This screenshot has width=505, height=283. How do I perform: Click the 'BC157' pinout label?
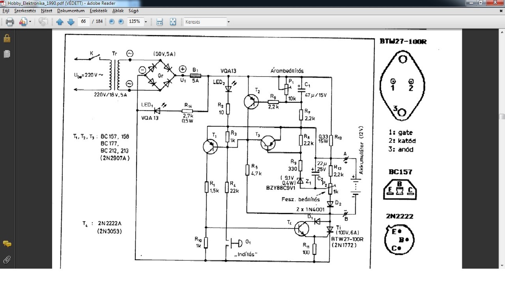[x=400, y=172]
